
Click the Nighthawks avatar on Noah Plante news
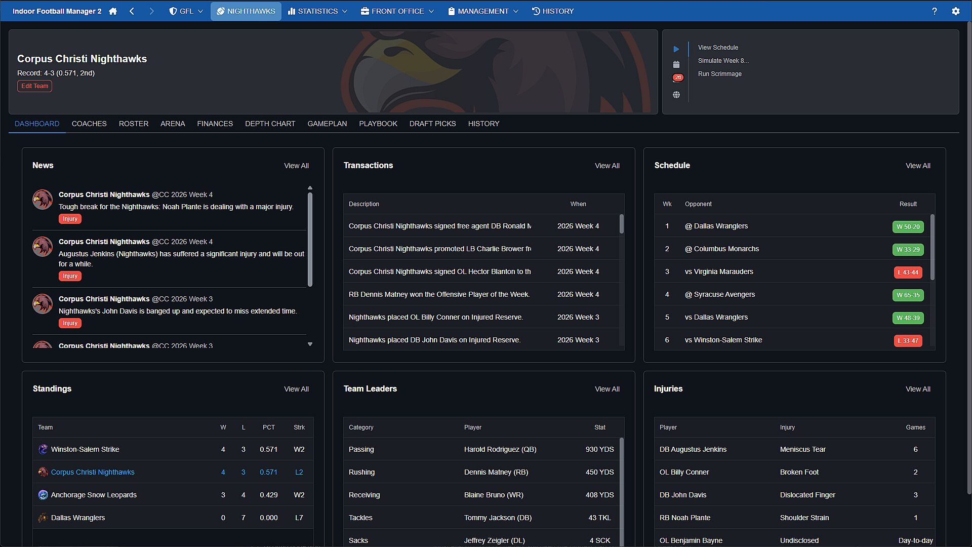(x=43, y=200)
